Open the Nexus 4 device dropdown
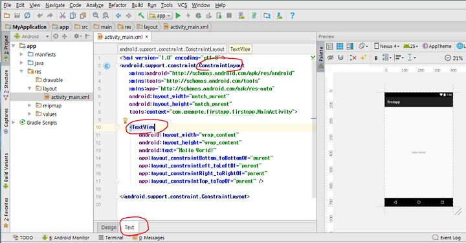Viewport: 466px width, 243px height. 386,46
